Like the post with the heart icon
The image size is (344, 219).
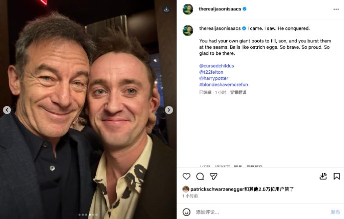[186, 176]
